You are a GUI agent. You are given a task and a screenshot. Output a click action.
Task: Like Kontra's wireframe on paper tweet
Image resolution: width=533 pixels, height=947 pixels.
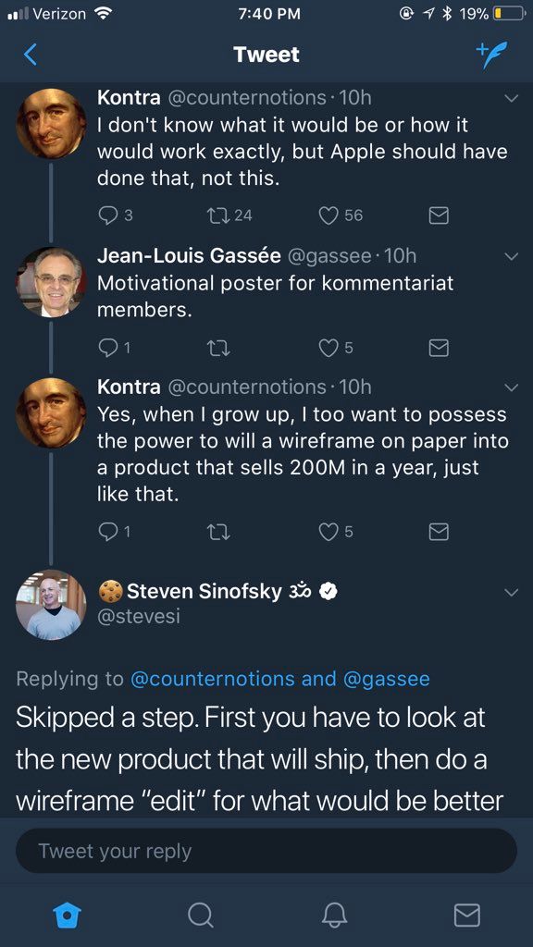point(335,531)
